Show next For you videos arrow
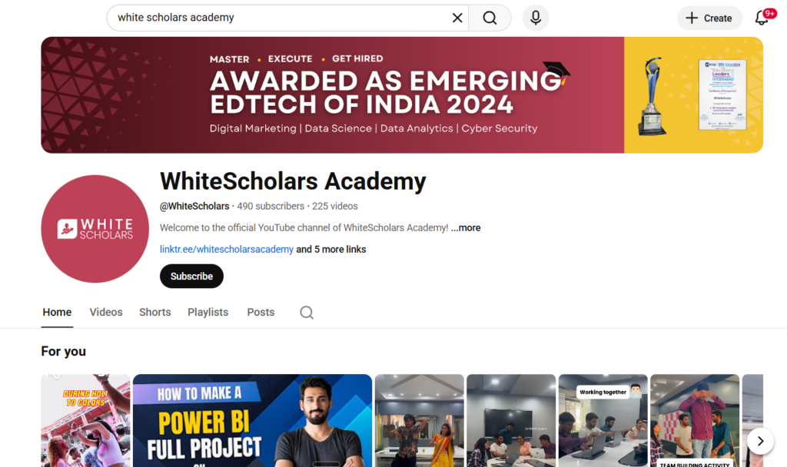The width and height of the screenshot is (787, 467). pyautogui.click(x=760, y=441)
